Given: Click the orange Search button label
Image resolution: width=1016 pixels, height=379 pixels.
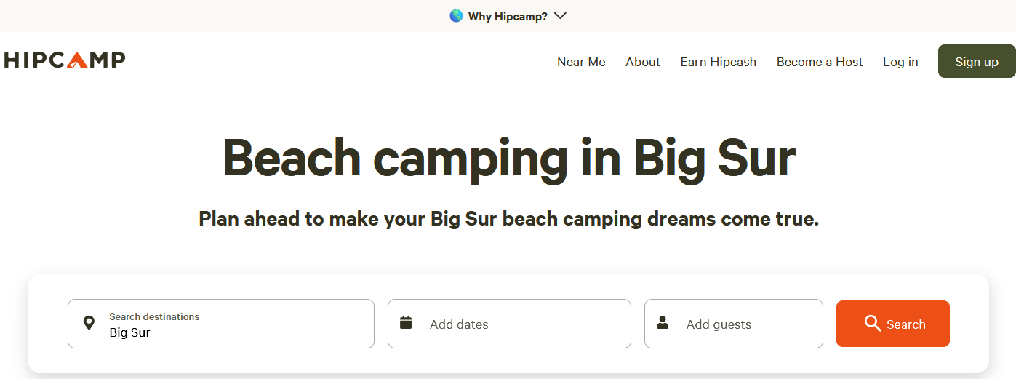Looking at the screenshot, I should [906, 324].
